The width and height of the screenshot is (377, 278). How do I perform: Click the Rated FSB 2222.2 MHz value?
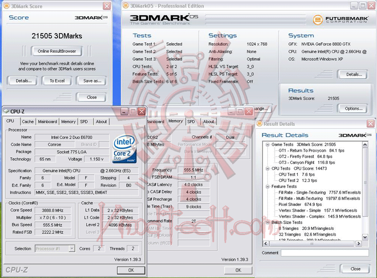(53, 232)
